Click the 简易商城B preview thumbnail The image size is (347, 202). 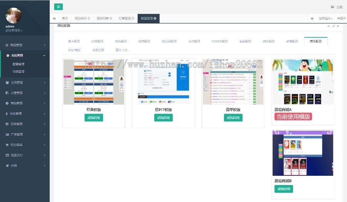tap(303, 153)
